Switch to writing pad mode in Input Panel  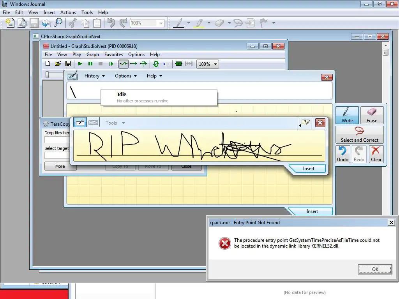click(x=80, y=123)
